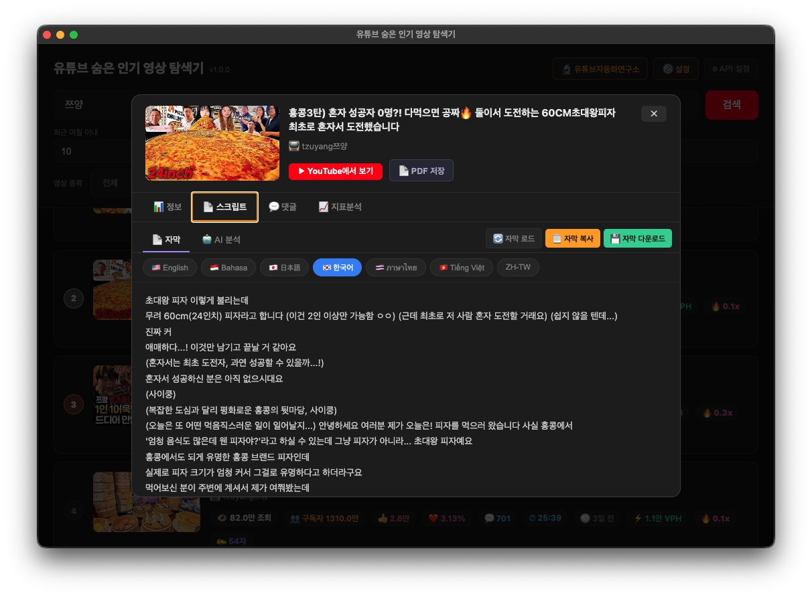This screenshot has width=812, height=597.
Task: Click rank 4 dumpling thumbnail behind modal
Action: point(147,502)
